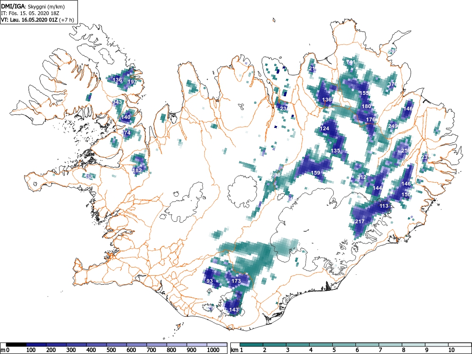Click the visibility value 249
472x354 pixels.
coord(393,126)
